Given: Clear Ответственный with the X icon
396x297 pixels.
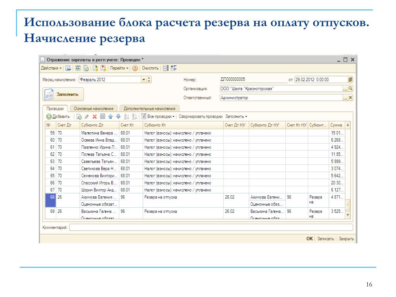Looking at the screenshot, I should [x=350, y=98].
